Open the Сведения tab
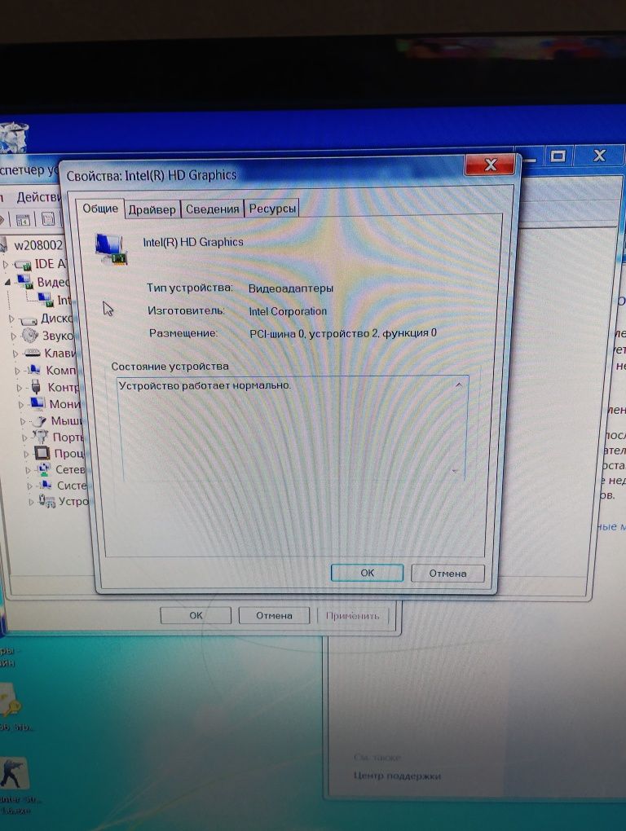The width and height of the screenshot is (626, 831). coord(212,209)
